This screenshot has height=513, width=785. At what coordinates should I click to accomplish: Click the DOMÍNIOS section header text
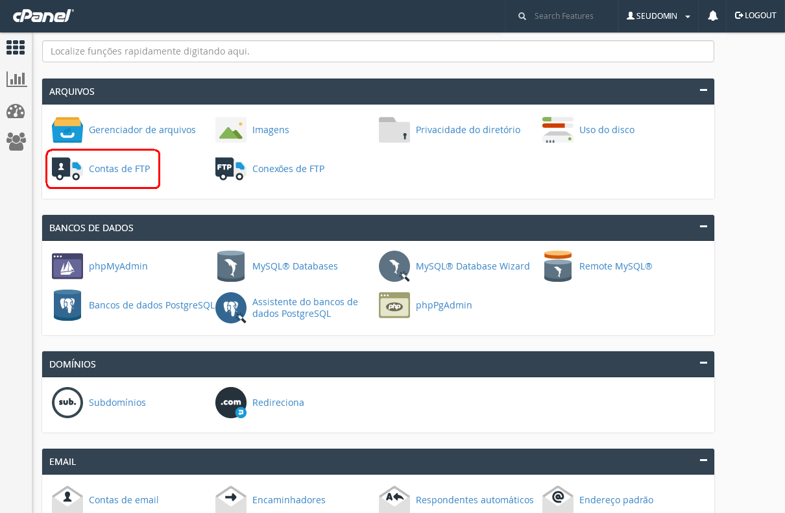[73, 364]
